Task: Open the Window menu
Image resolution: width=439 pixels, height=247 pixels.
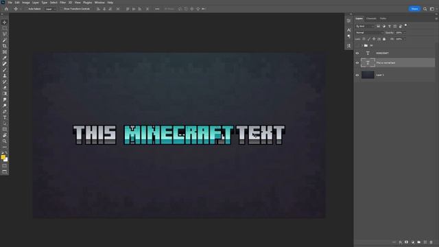Action: [x=99, y=3]
